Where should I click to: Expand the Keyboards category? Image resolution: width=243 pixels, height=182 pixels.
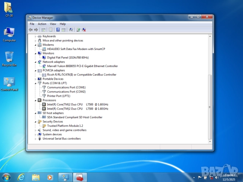click(x=36, y=36)
